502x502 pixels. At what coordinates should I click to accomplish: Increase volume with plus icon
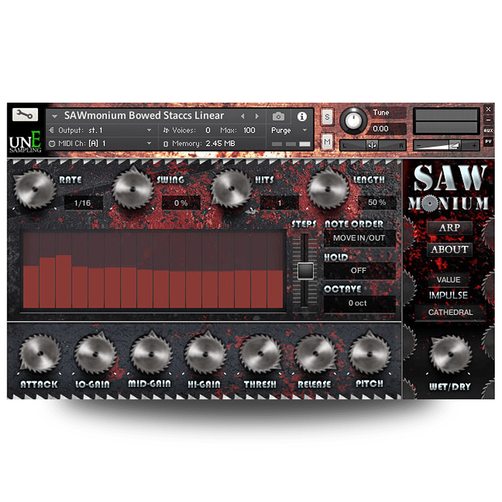[x=474, y=146]
